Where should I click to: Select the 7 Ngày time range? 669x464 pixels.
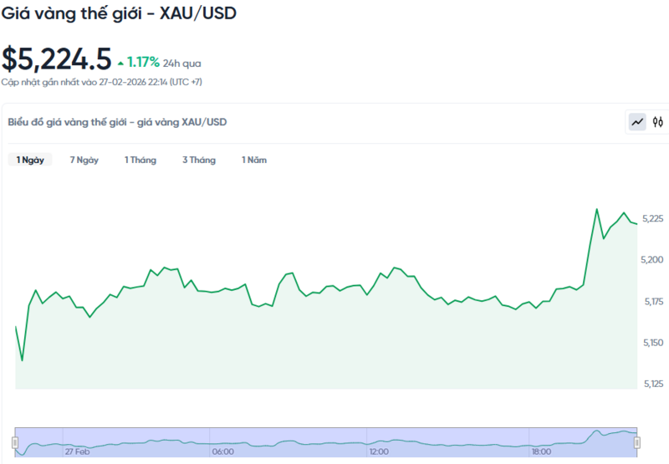pyautogui.click(x=84, y=160)
